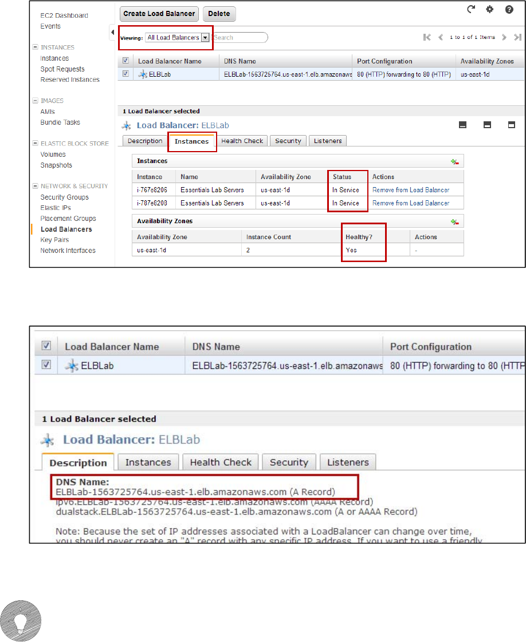Open AMIs in sidebar
The width and height of the screenshot is (526, 642).
click(x=48, y=112)
